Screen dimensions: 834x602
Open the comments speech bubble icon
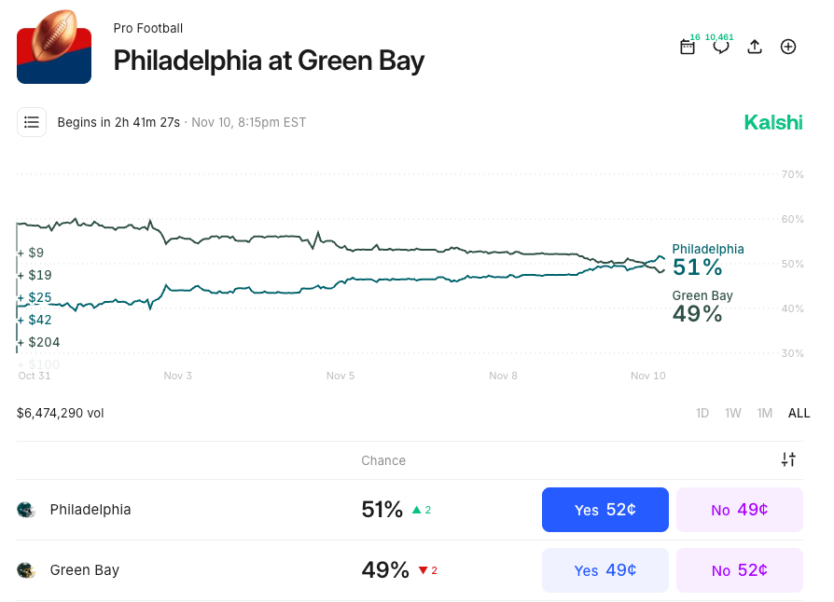pos(721,47)
